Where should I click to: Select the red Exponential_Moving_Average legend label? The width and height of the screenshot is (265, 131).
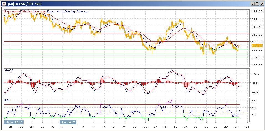point(25,12)
